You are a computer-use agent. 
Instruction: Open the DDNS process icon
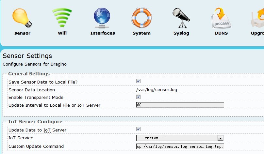point(221,18)
